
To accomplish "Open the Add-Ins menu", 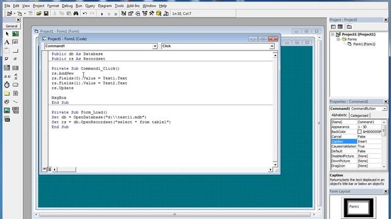I will pyautogui.click(x=133, y=5).
